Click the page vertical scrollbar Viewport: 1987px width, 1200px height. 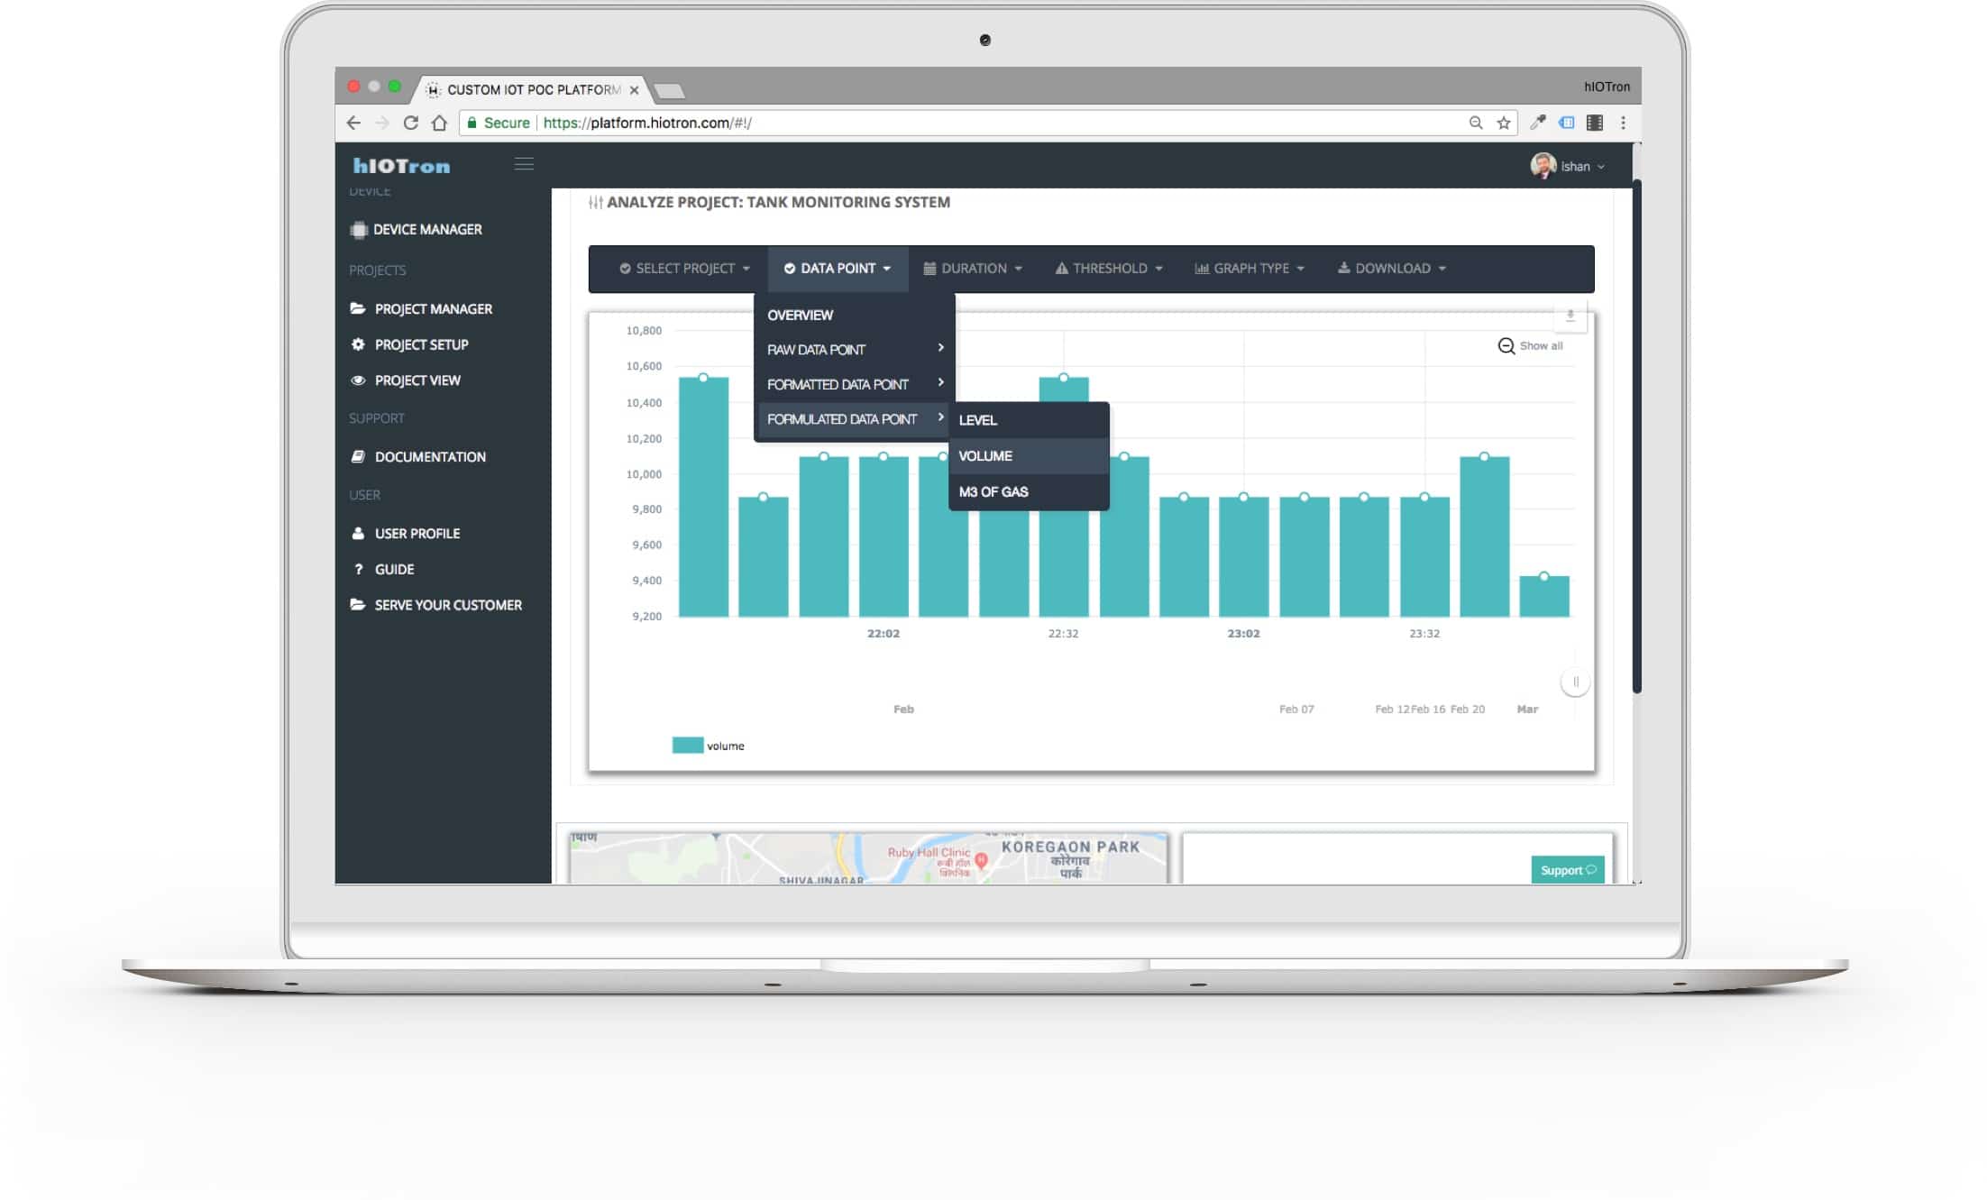tap(1636, 437)
